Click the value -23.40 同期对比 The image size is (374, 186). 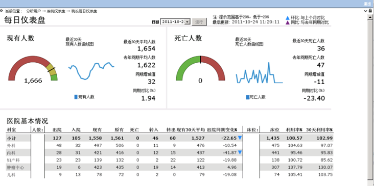coord(314,98)
